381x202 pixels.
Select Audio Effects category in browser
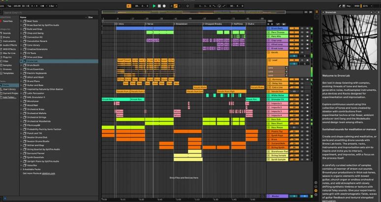10,45
